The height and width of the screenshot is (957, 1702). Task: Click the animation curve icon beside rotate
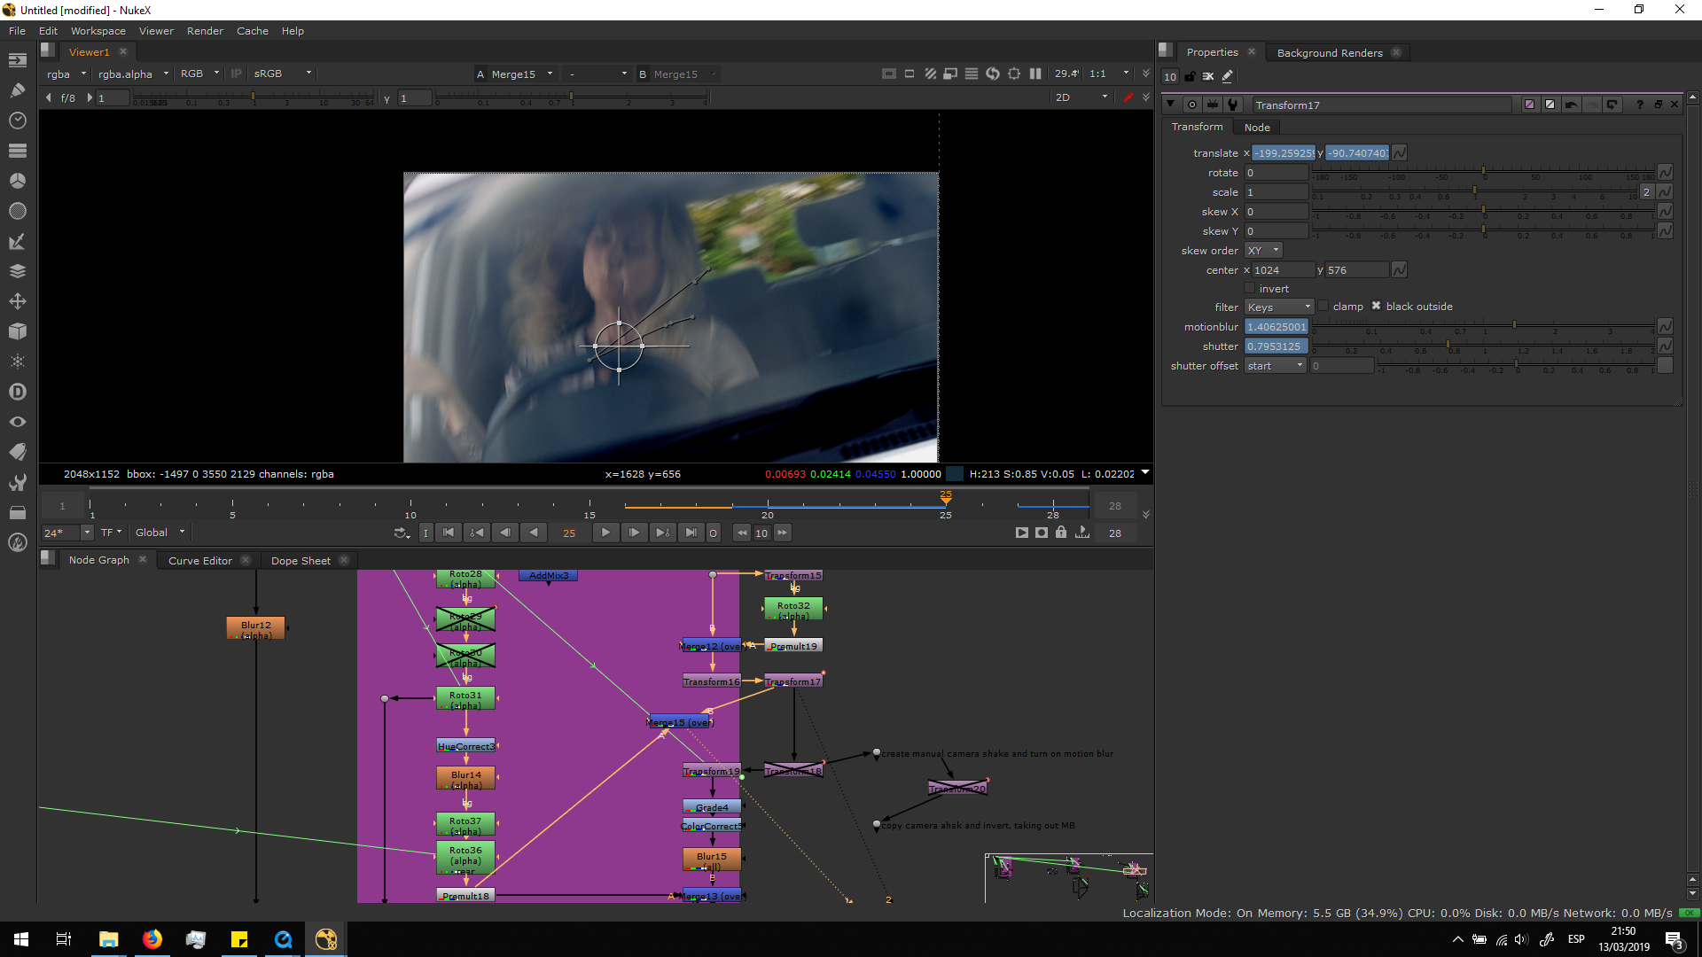[x=1665, y=172]
